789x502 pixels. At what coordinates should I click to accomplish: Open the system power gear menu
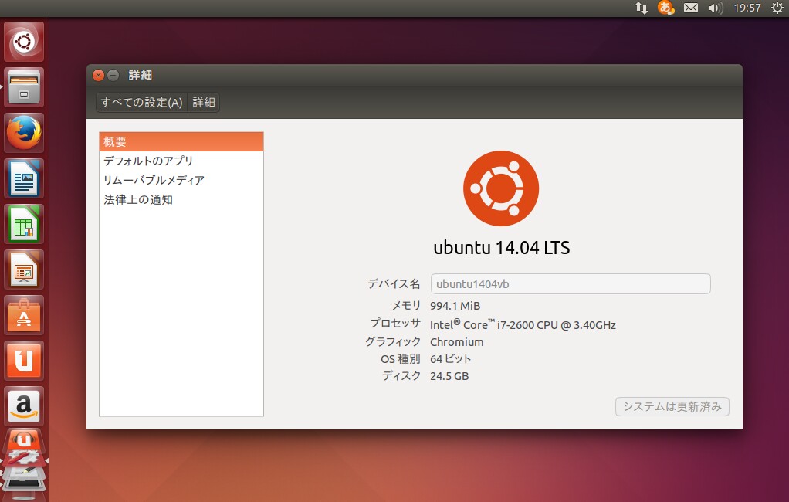[777, 8]
